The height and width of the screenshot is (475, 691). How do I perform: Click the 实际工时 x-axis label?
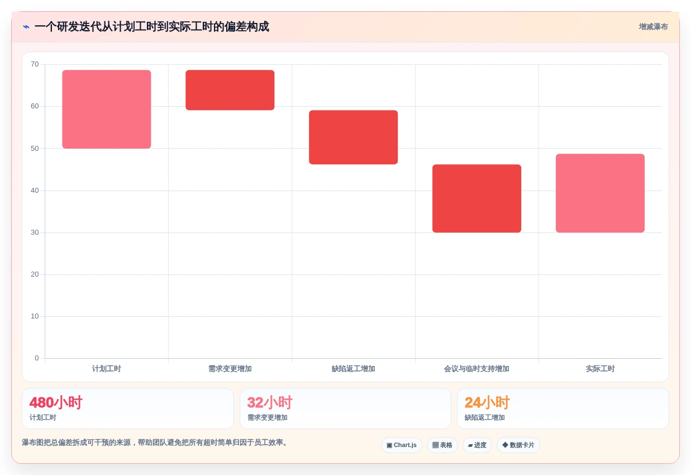pos(601,369)
